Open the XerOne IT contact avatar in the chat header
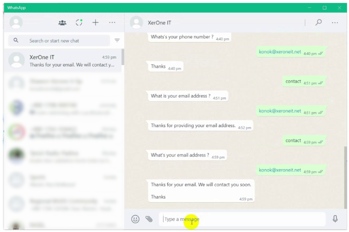 click(136, 23)
